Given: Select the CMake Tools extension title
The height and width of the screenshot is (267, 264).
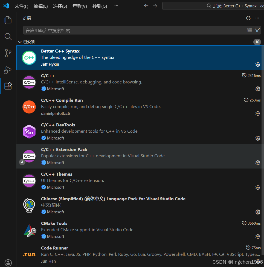Looking at the screenshot, I should 54,224.
